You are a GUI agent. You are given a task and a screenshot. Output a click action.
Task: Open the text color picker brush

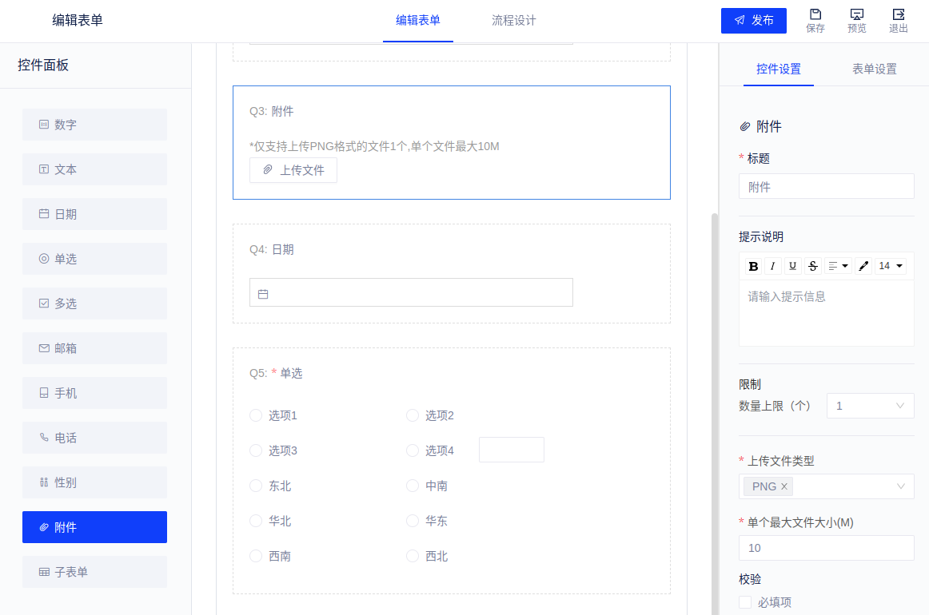[x=863, y=266]
